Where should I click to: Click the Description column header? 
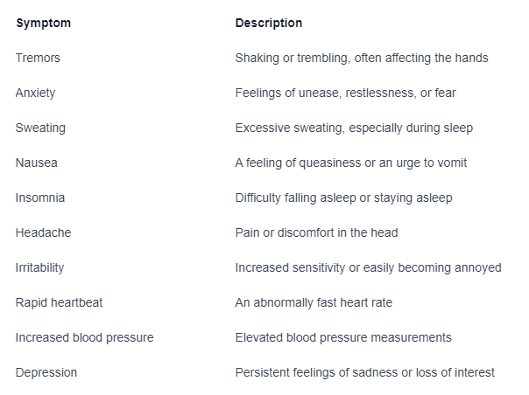click(269, 24)
